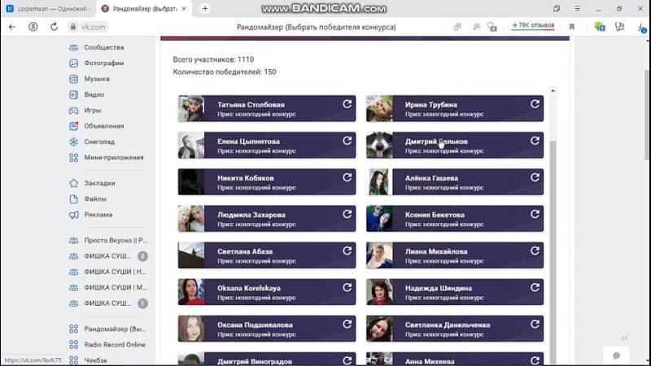Reload the page with browser refresh button
This screenshot has height=366, width=651.
point(54,27)
